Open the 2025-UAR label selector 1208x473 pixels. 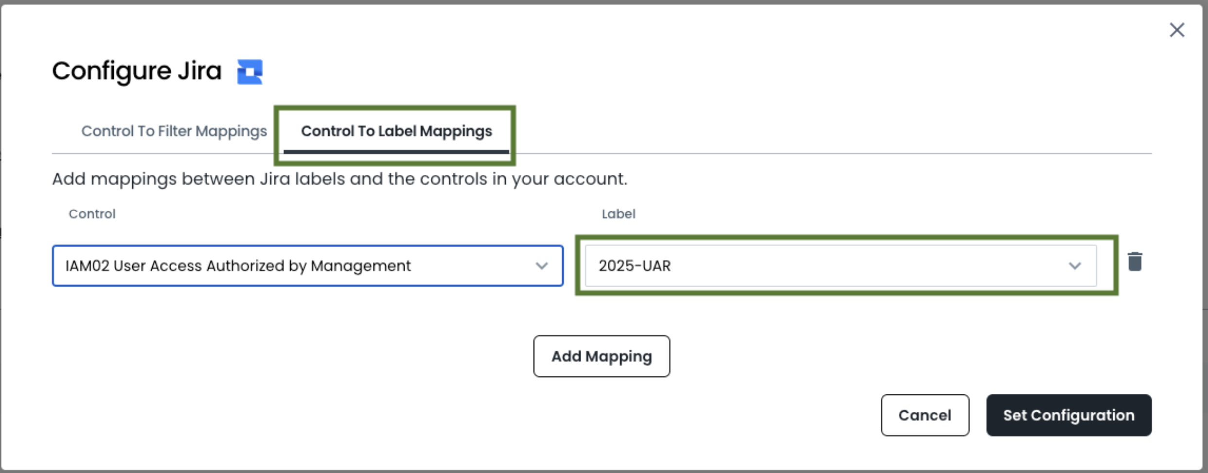point(827,266)
